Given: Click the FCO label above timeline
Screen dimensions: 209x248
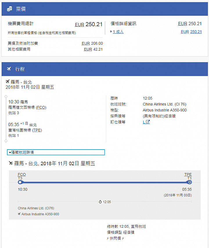Looking at the screenshot, I should (x=22, y=175).
